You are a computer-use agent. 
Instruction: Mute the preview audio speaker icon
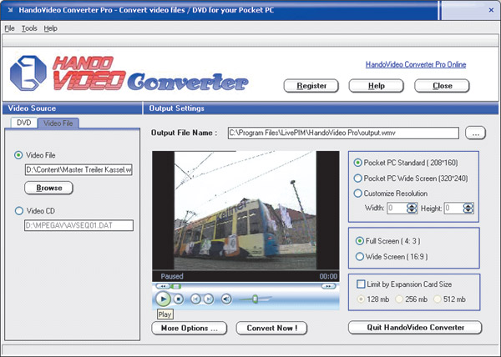click(226, 299)
